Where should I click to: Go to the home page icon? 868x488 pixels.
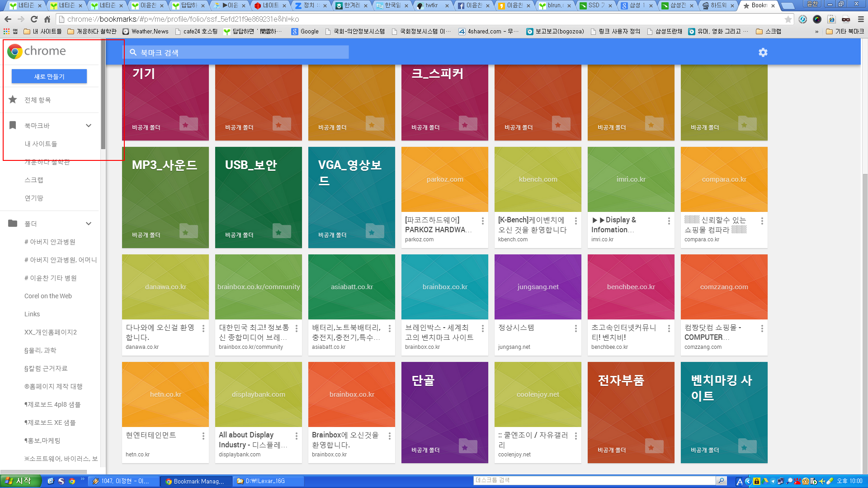click(x=47, y=19)
